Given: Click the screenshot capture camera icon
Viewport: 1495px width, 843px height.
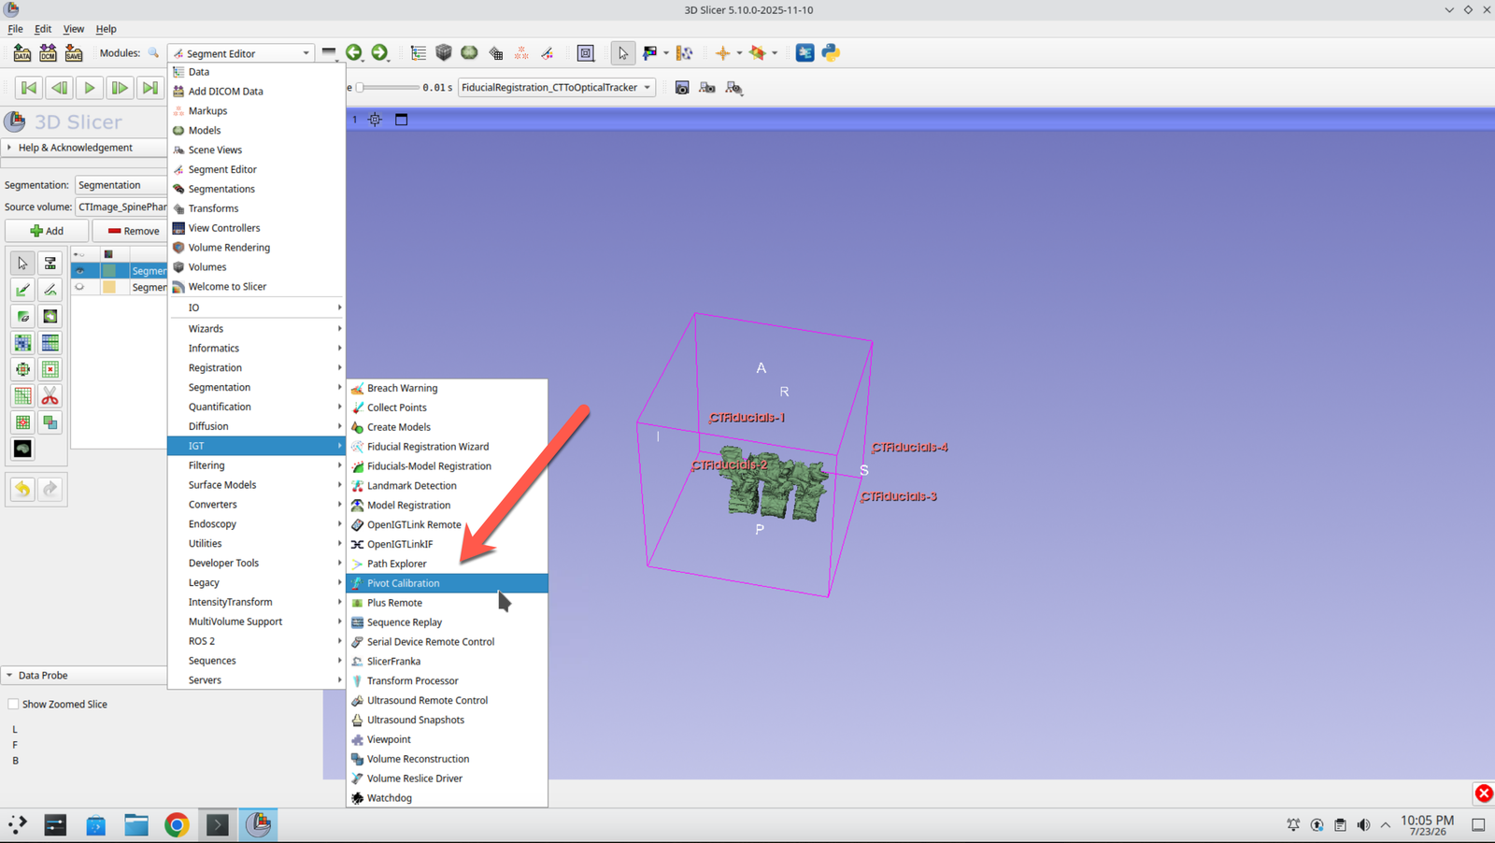Looking at the screenshot, I should tap(682, 88).
